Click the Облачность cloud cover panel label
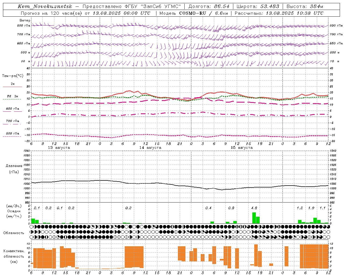The width and height of the screenshot is (344, 275). pyautogui.click(x=14, y=233)
